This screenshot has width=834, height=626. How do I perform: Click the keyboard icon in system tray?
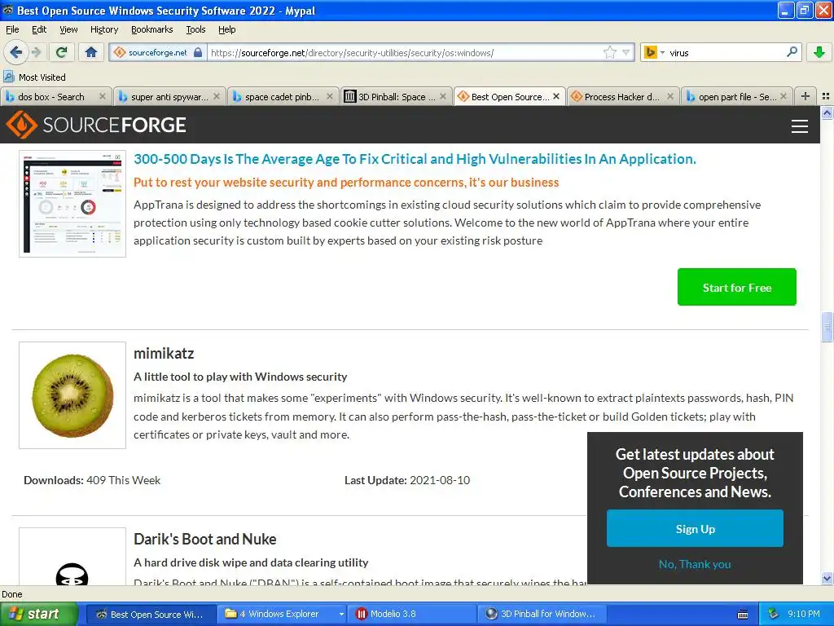(743, 615)
